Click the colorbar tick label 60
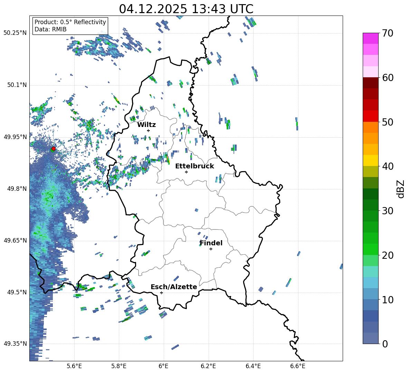This screenshot has height=373, width=409. click(387, 78)
